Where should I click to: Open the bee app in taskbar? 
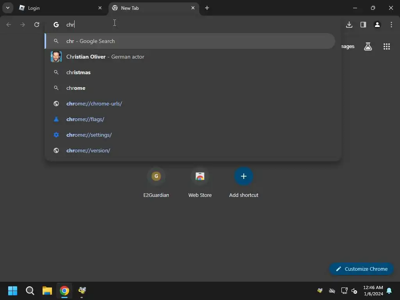[82, 291]
